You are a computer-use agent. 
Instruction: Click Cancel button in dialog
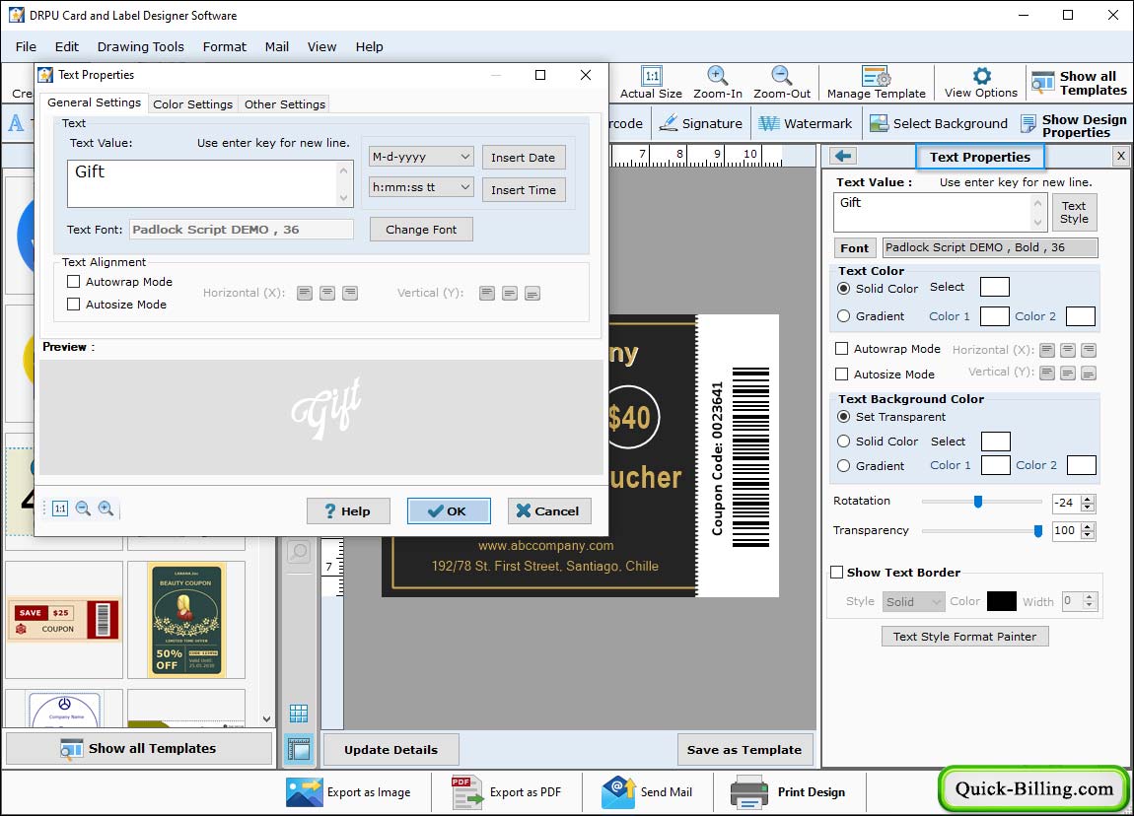pos(548,510)
